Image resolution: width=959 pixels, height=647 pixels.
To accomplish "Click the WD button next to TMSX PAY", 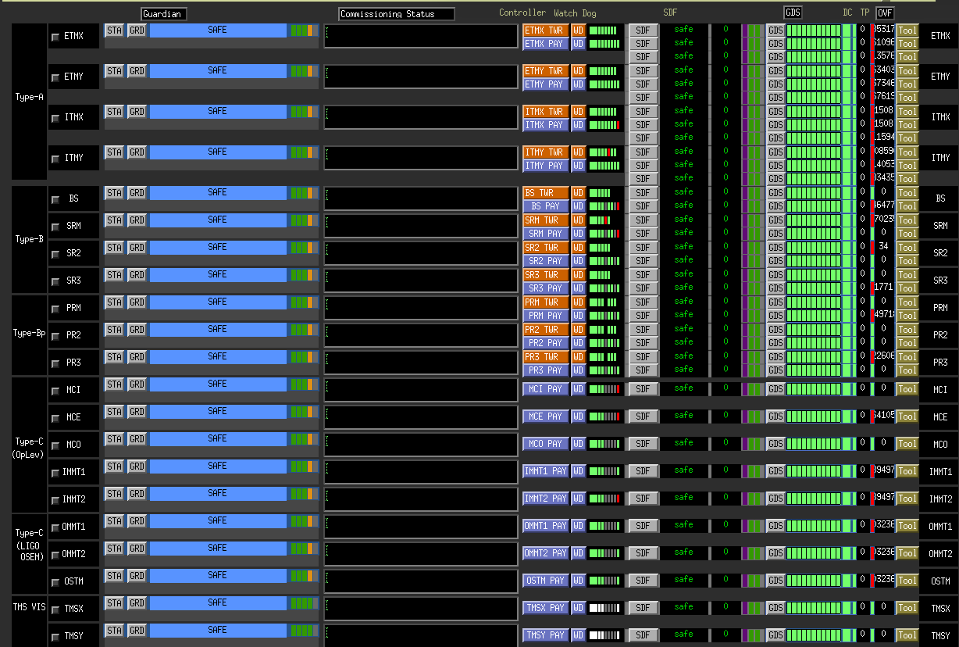I will point(578,608).
